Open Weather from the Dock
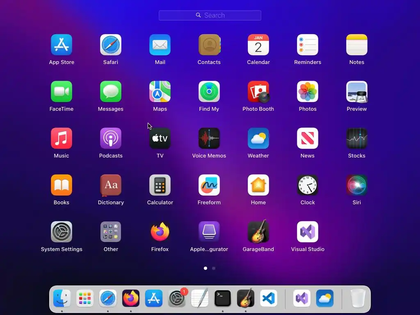Screen dimensions: 420x315 pos(325,299)
